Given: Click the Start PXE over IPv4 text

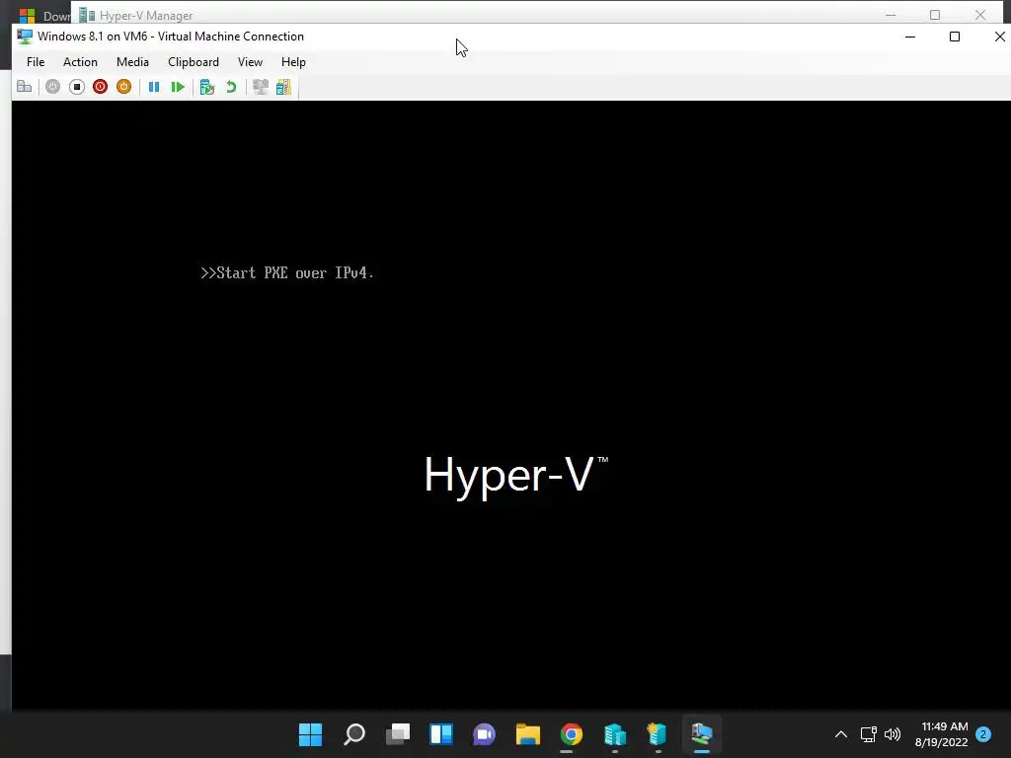Looking at the screenshot, I should point(287,272).
